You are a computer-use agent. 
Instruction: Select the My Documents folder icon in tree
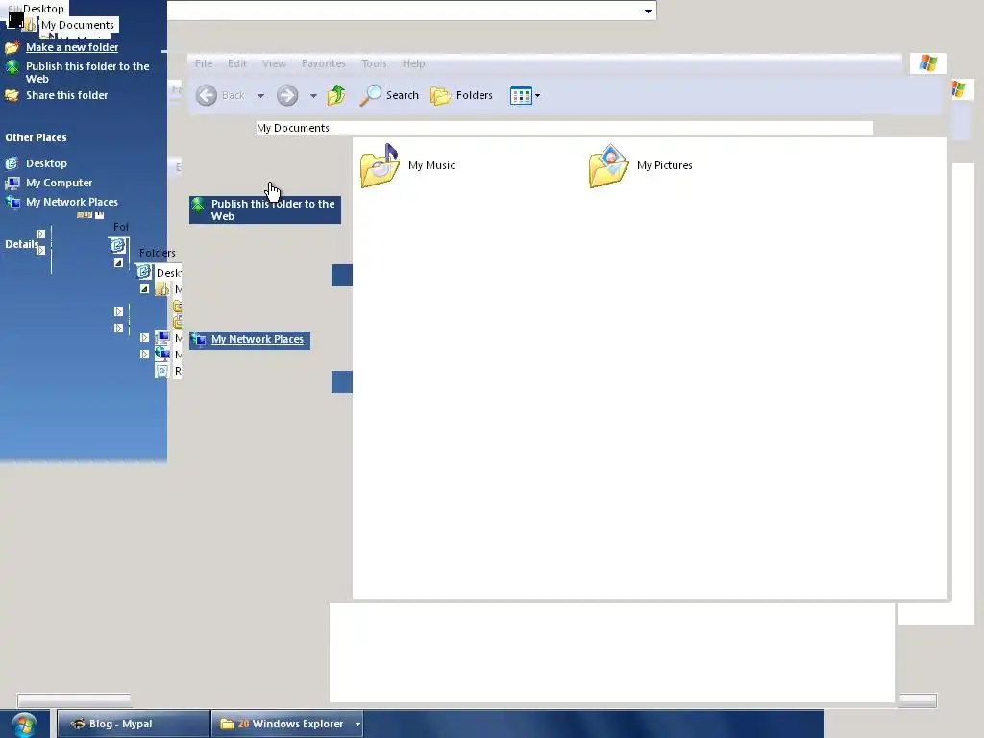pos(161,289)
